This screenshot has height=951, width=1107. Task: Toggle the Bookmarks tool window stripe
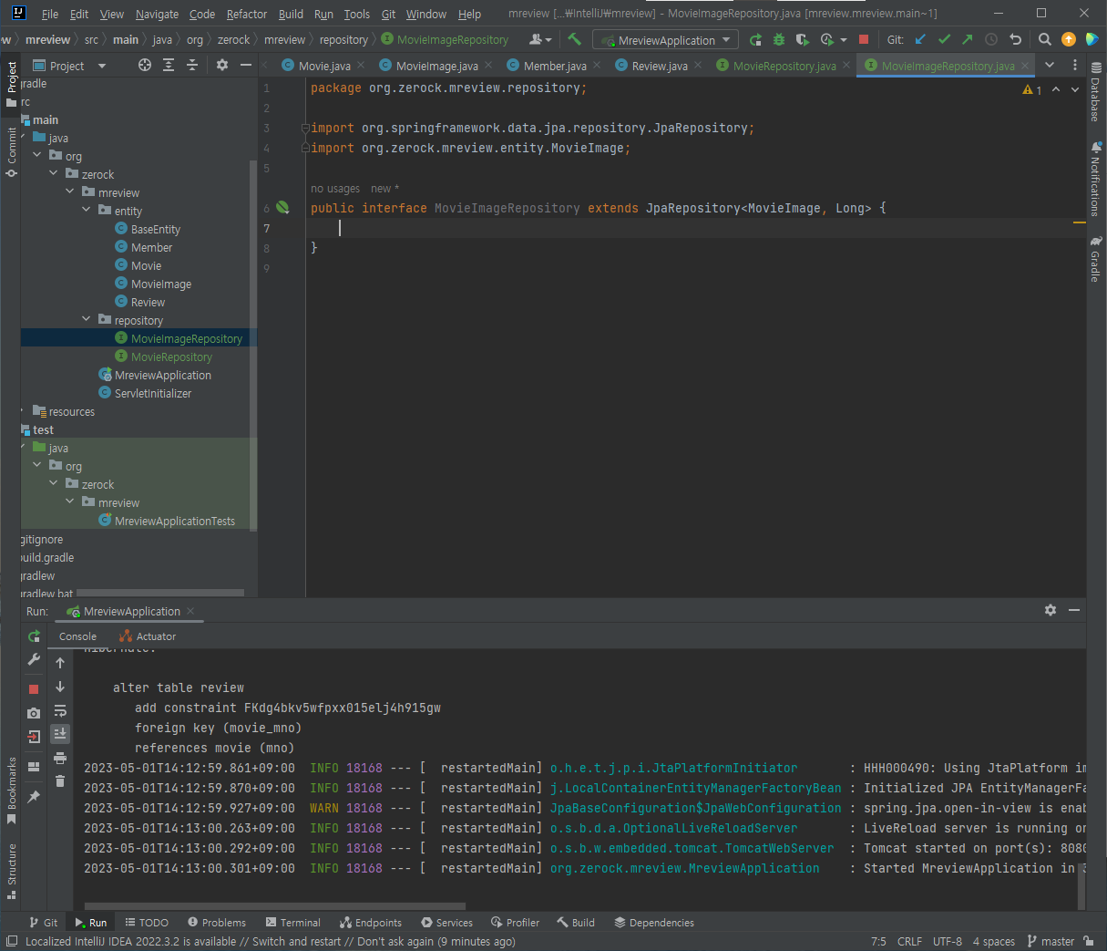(11, 790)
